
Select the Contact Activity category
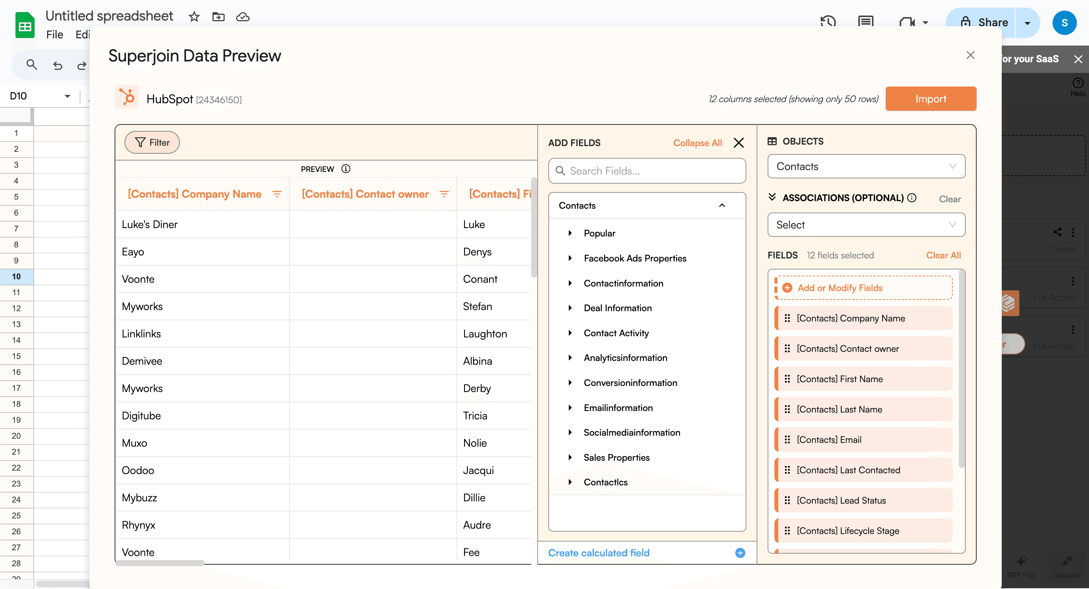[616, 333]
